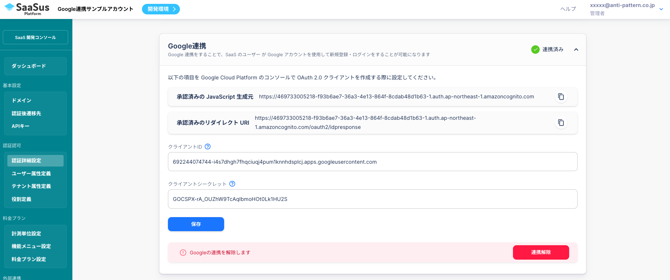Click the amazoncognito.com JavaScript origin URL text

tap(396, 97)
